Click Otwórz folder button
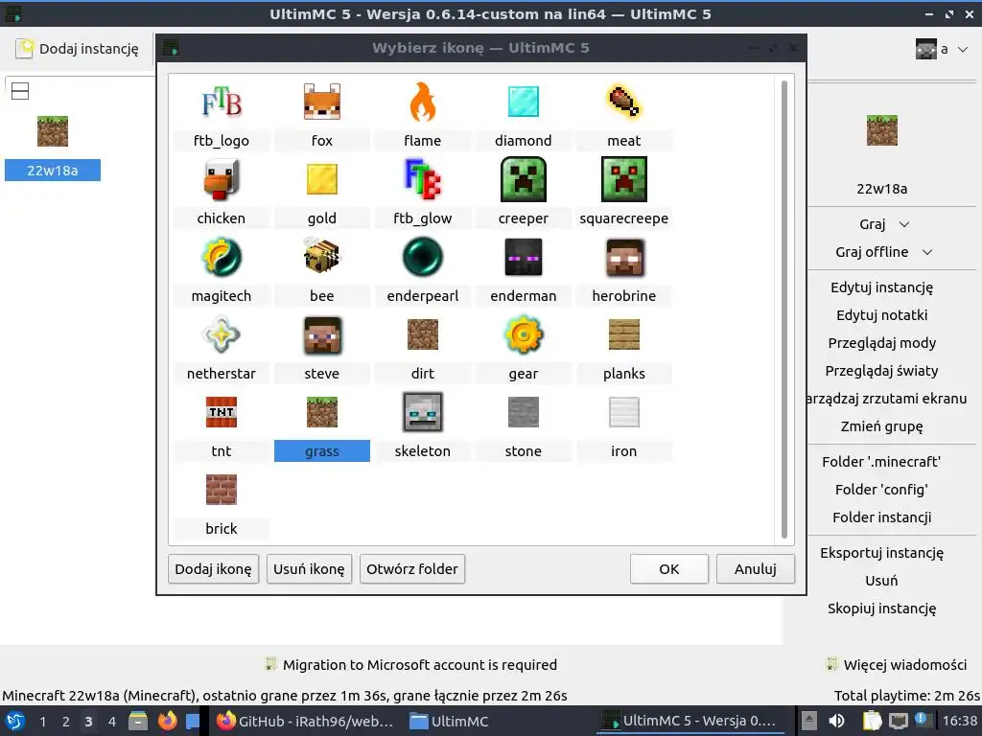This screenshot has width=982, height=736. (x=412, y=569)
